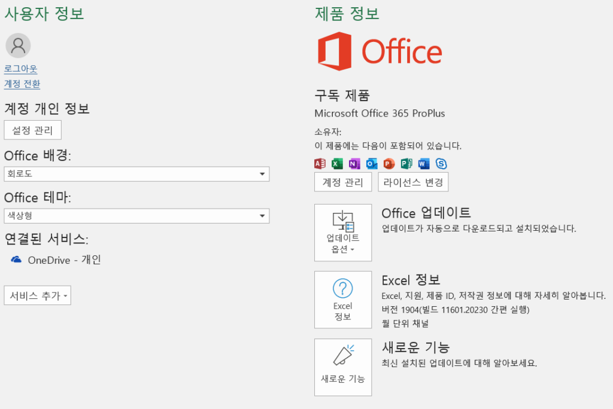The width and height of the screenshot is (613, 409).
Task: Expand the 업데이트 옵션 menu button
Action: click(x=342, y=232)
